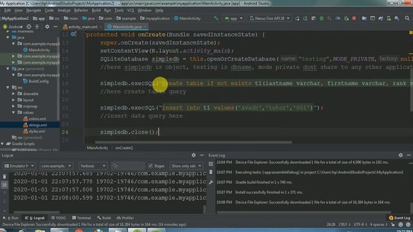Image resolution: width=413 pixels, height=232 pixels.
Task: Click the Scroll to end icon in Logcat
Action: tap(5, 185)
